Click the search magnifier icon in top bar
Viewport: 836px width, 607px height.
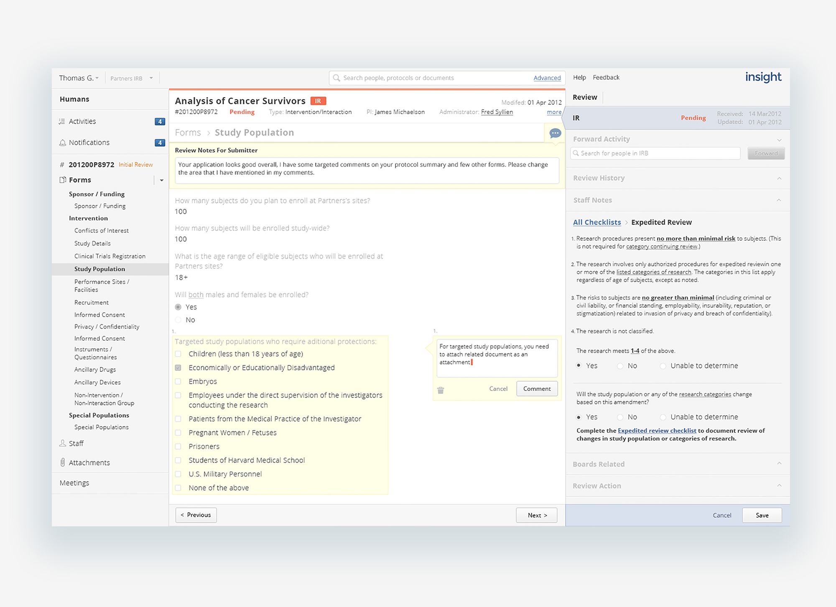tap(336, 78)
